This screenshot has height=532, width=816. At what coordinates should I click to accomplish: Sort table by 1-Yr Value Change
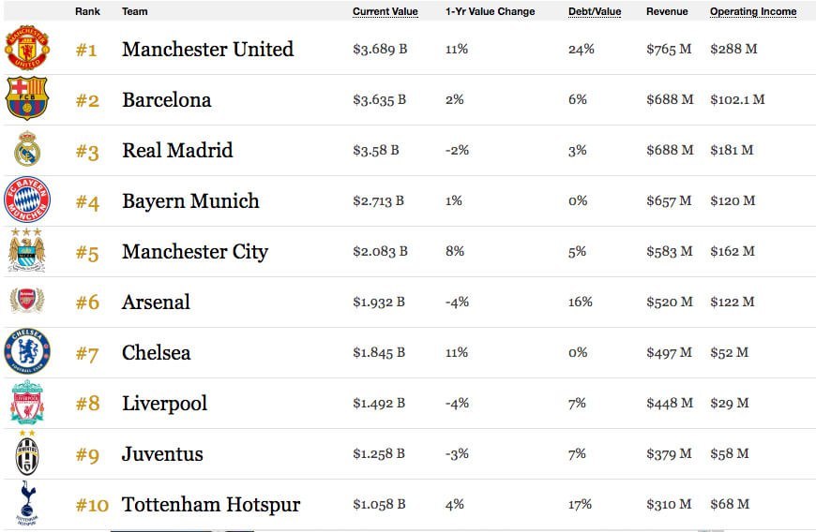pyautogui.click(x=490, y=12)
